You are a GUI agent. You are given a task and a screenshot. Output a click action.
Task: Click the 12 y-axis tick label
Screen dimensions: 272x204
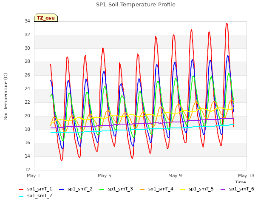click(27, 170)
